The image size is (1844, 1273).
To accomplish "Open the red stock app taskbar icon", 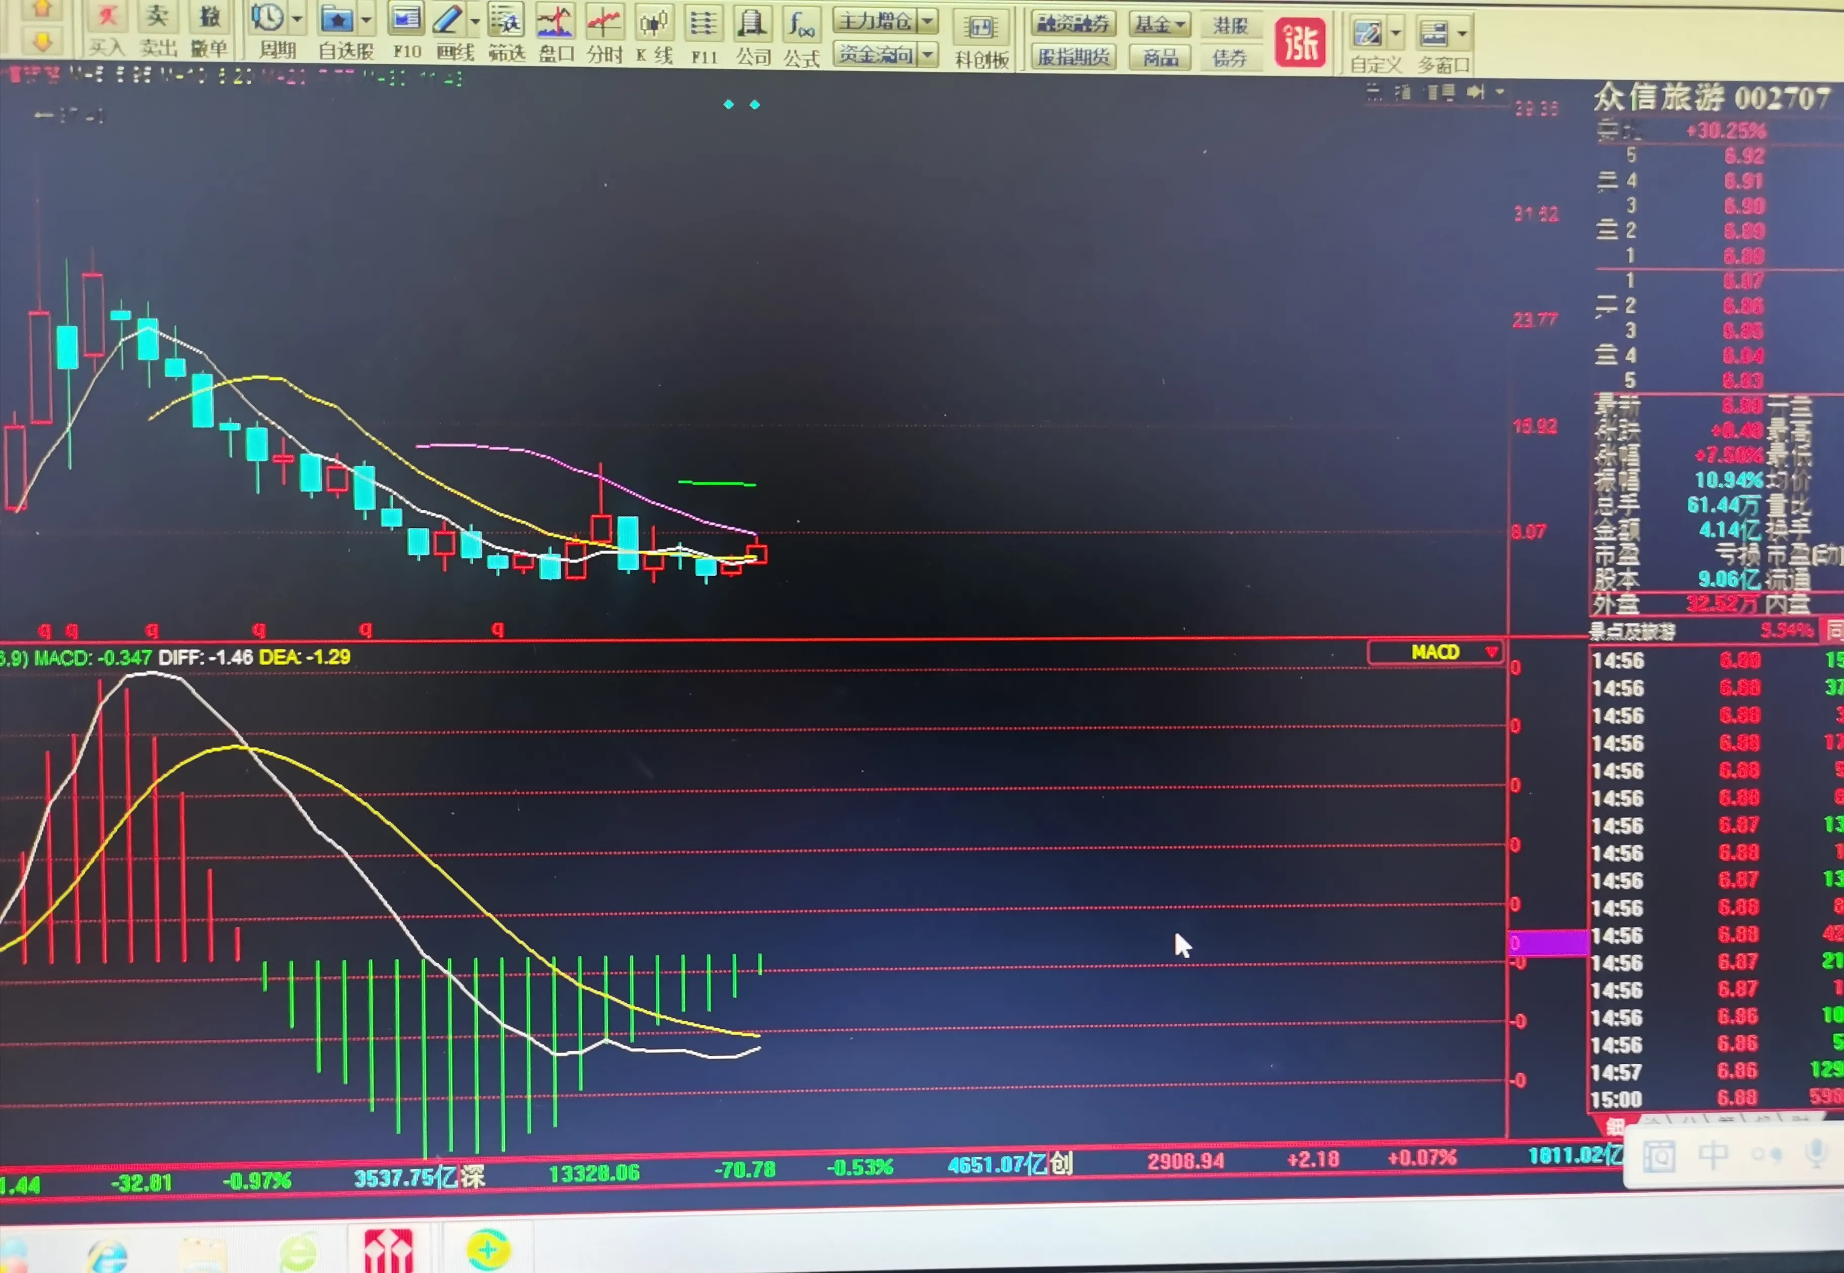I will (388, 1250).
